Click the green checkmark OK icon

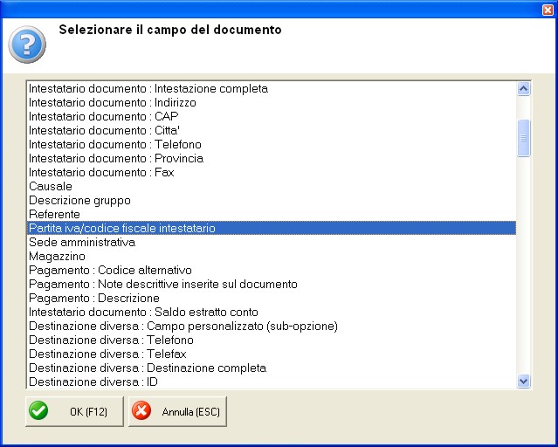click(38, 410)
